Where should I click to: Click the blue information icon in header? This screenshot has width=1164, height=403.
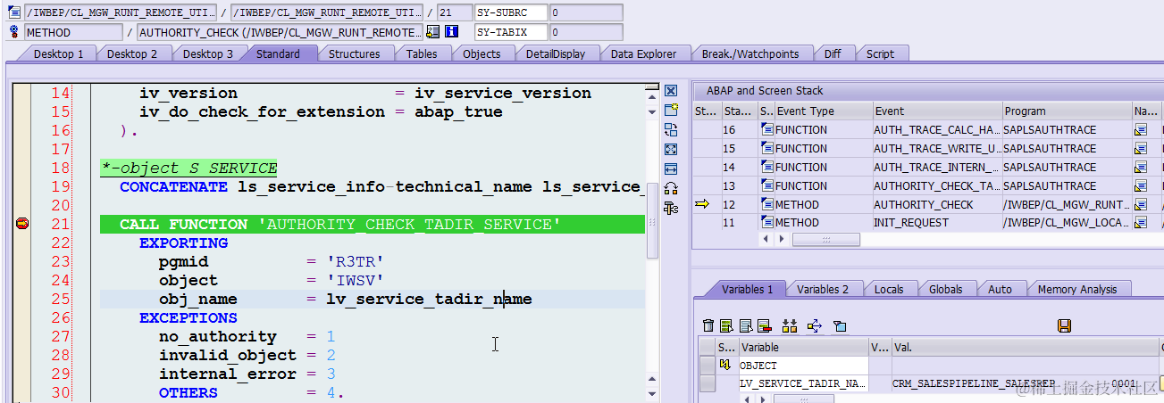pos(451,32)
